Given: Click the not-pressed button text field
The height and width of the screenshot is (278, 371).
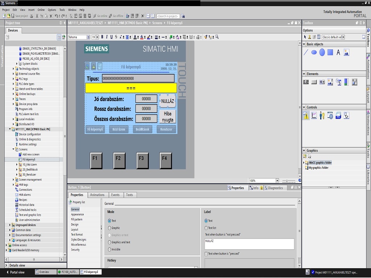Looking at the screenshot, I should [249, 244].
